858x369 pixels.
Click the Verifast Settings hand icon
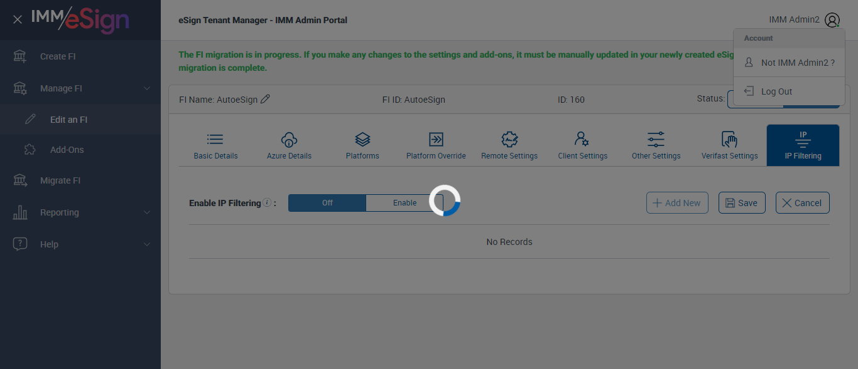(x=729, y=139)
